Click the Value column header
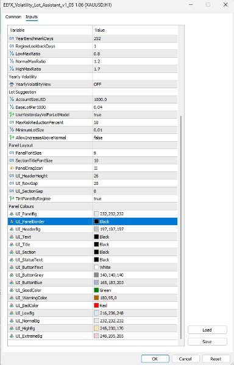The image size is (234, 365). tap(135, 30)
